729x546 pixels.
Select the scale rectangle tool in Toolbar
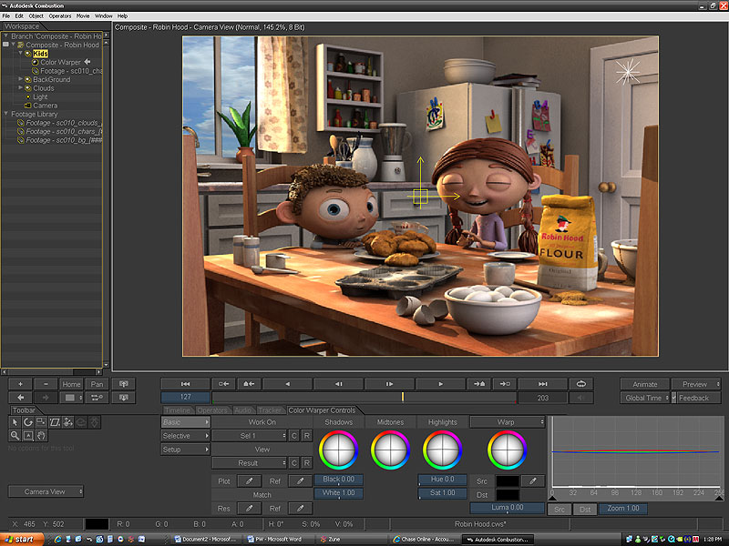pyautogui.click(x=41, y=422)
